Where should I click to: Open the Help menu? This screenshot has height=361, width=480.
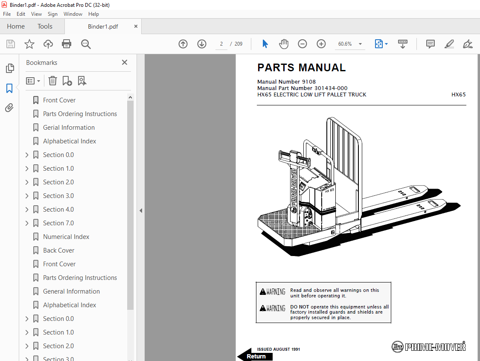[94, 14]
